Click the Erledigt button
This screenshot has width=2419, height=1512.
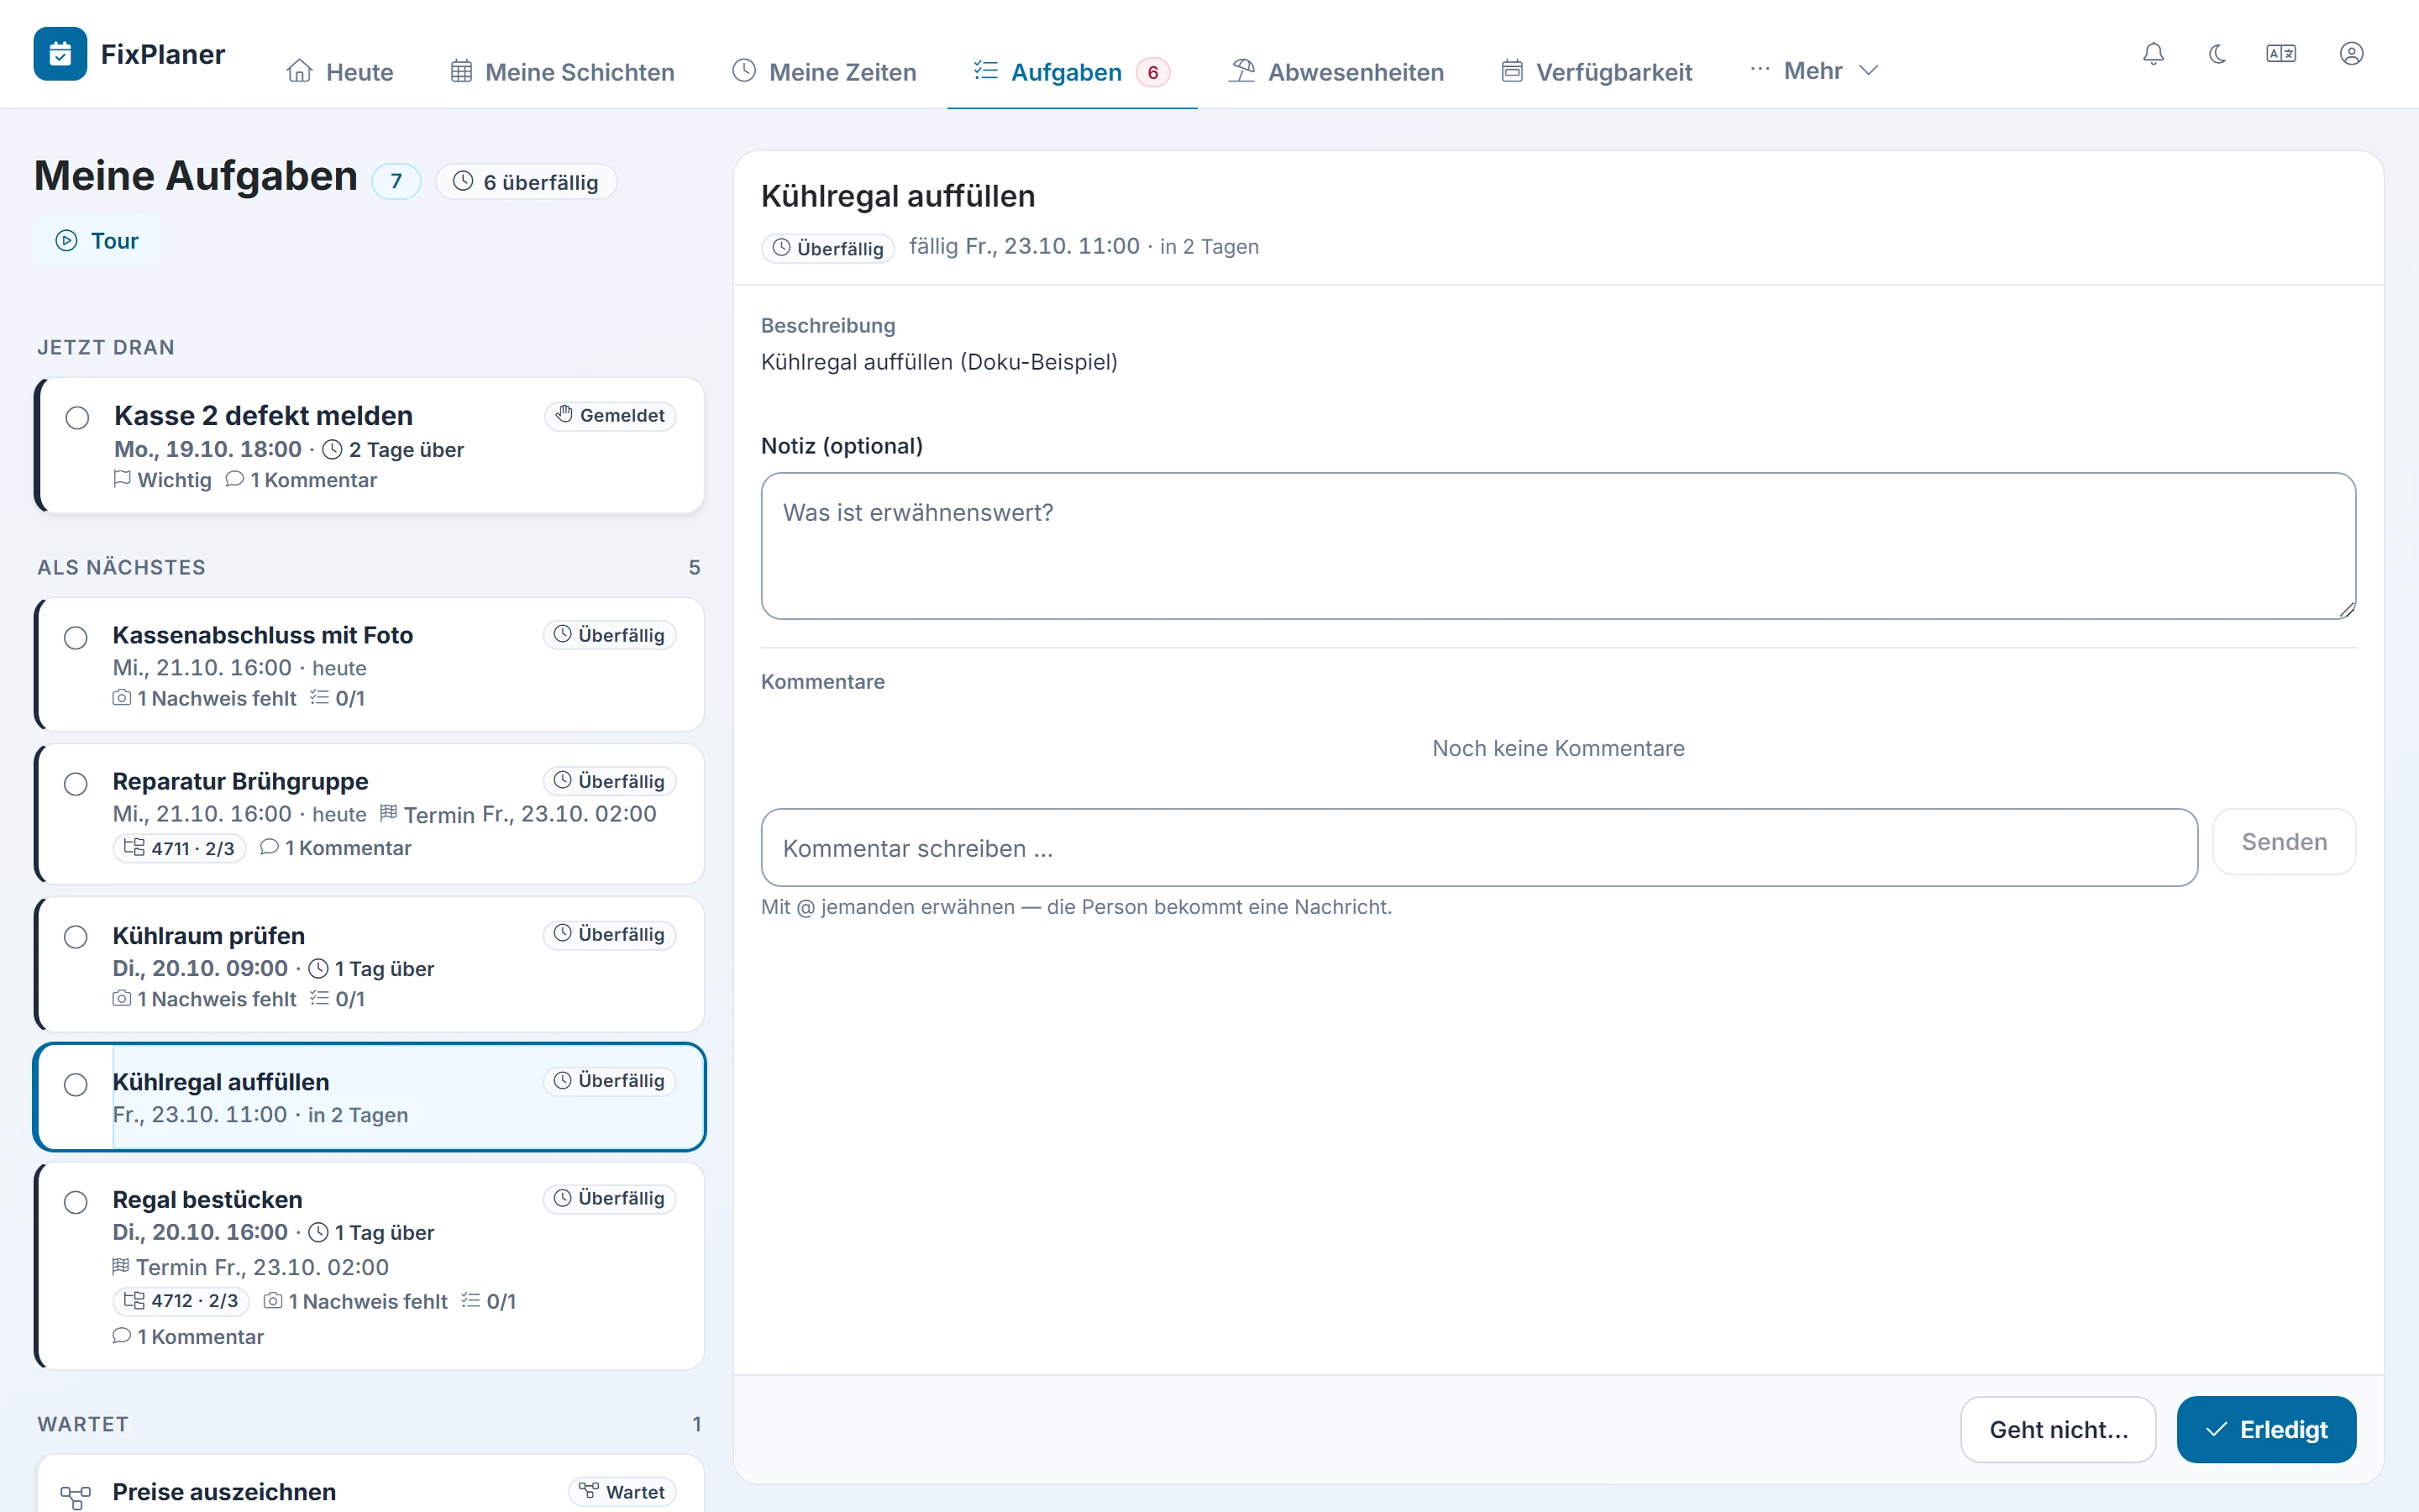pyautogui.click(x=2266, y=1429)
